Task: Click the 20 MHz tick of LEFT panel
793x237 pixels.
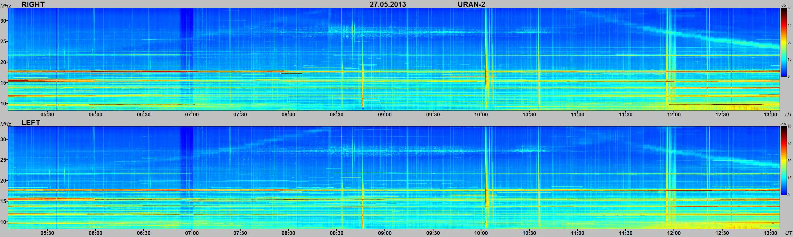Action: click(x=3, y=181)
